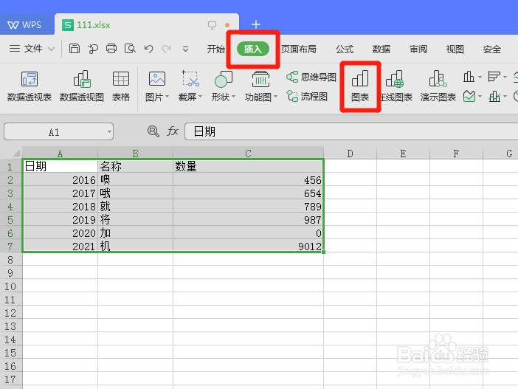Image resolution: width=518 pixels, height=389 pixels.
Task: Click the cell with value 9012
Action: (248, 247)
